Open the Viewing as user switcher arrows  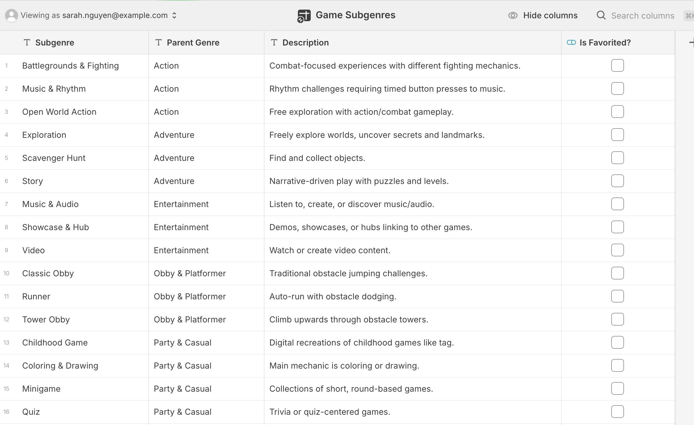[x=174, y=15]
